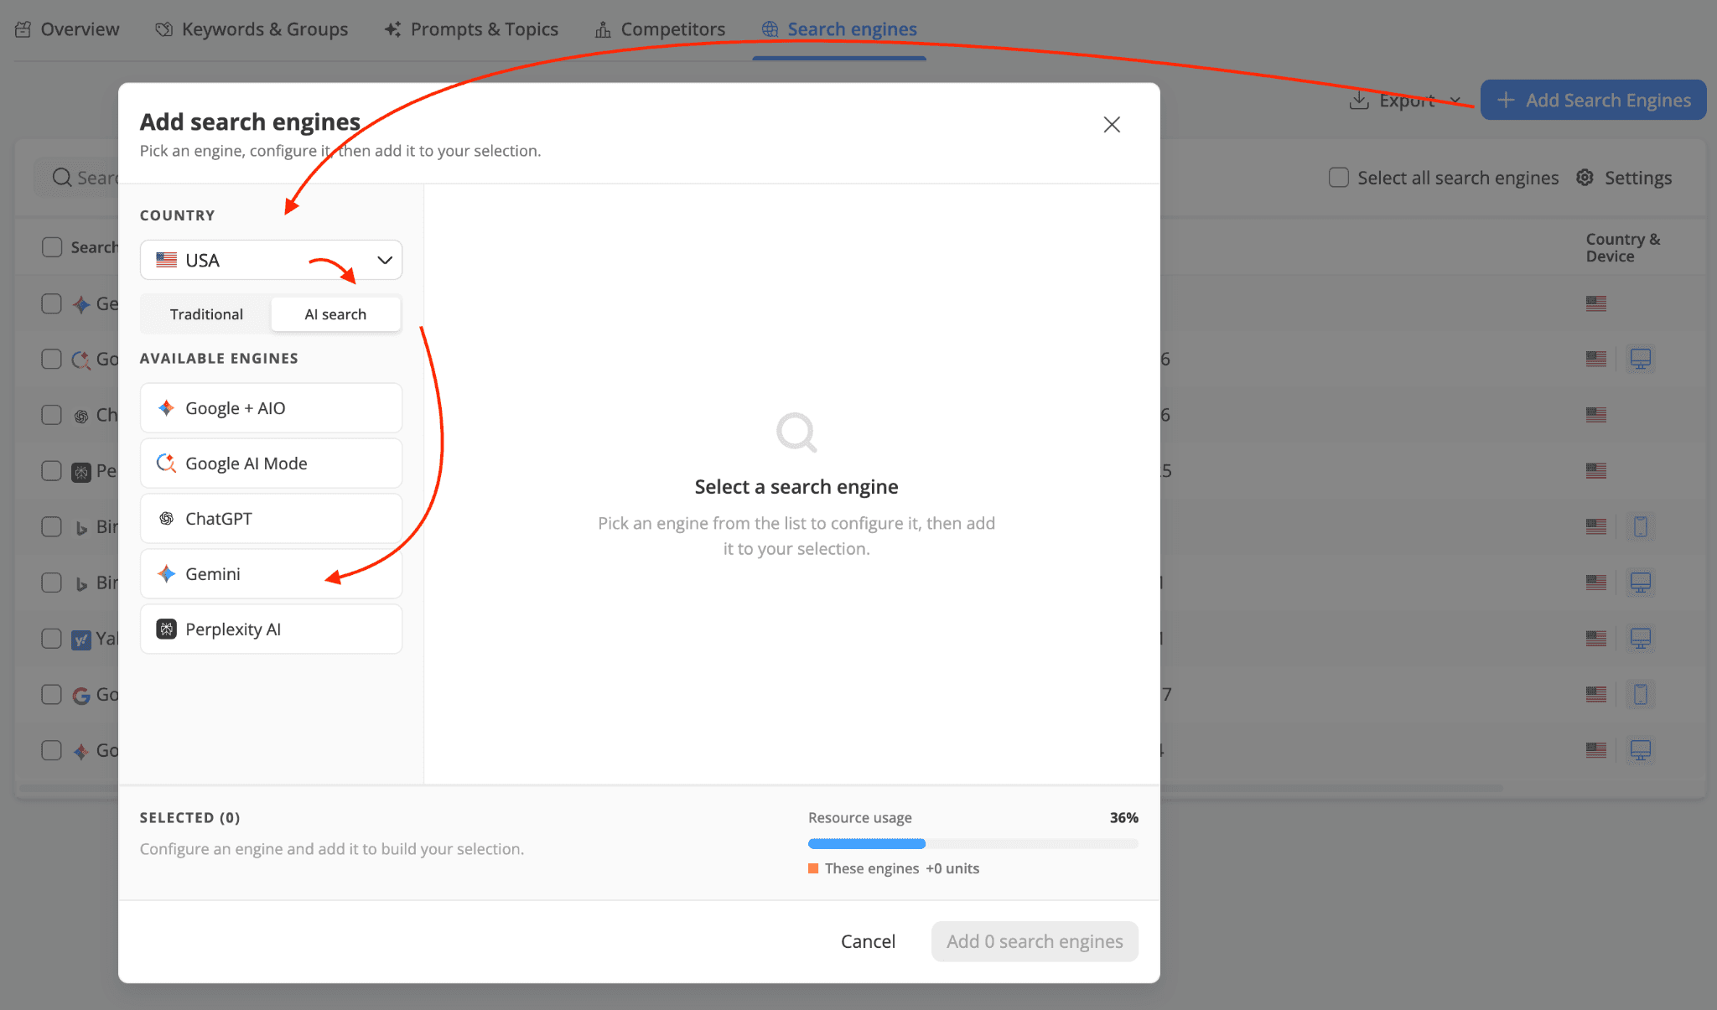The width and height of the screenshot is (1717, 1010).
Task: Check the ChatGPT row checkbox in table
Action: pos(52,415)
